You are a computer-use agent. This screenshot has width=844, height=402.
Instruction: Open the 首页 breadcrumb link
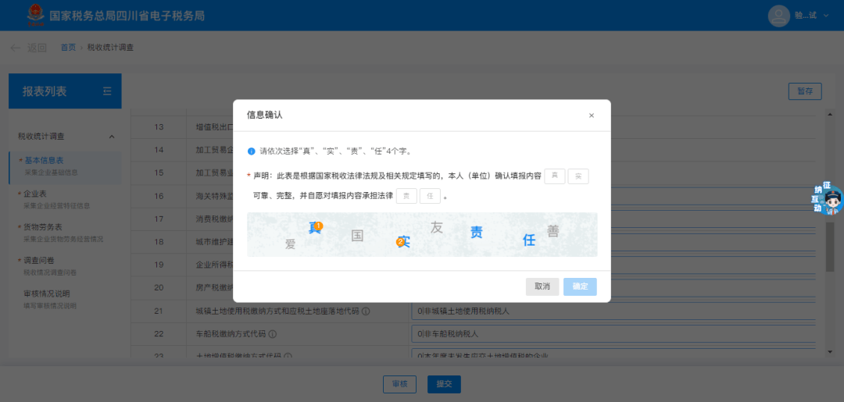click(68, 48)
